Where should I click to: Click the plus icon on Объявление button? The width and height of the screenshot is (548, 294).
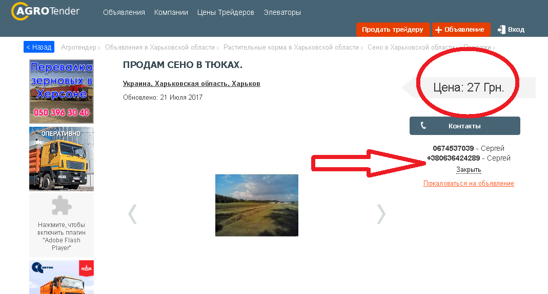438,30
